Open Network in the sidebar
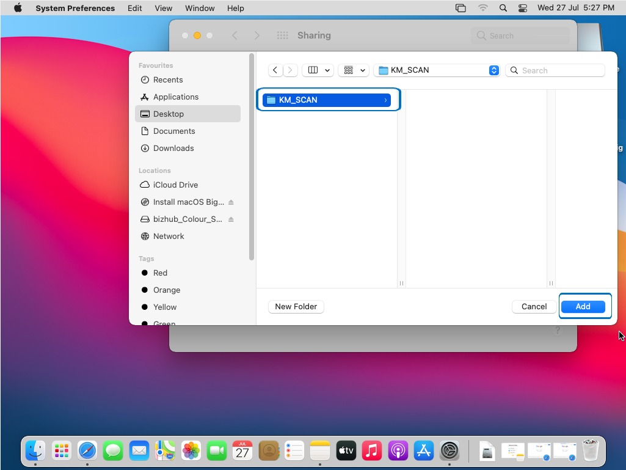The width and height of the screenshot is (626, 470). tap(169, 236)
